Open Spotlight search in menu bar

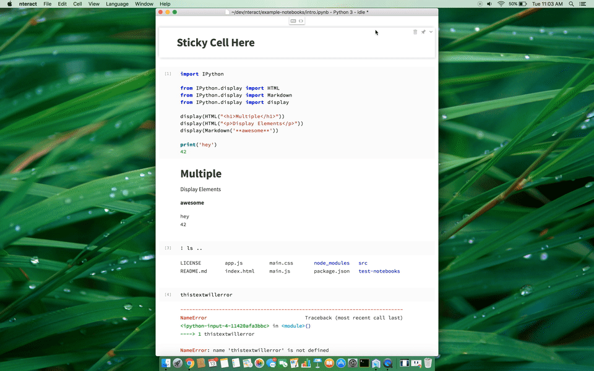pos(571,4)
